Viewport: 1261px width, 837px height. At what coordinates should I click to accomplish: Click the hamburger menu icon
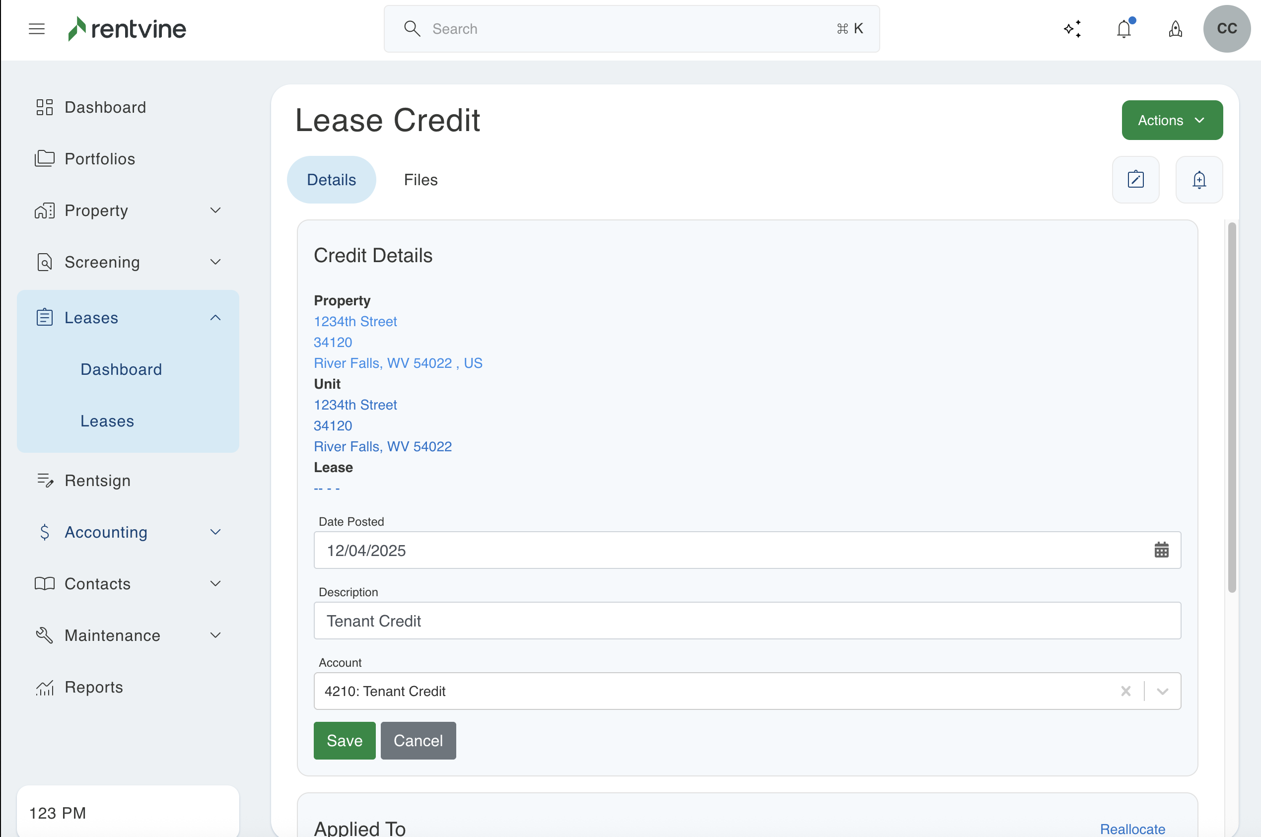36,29
